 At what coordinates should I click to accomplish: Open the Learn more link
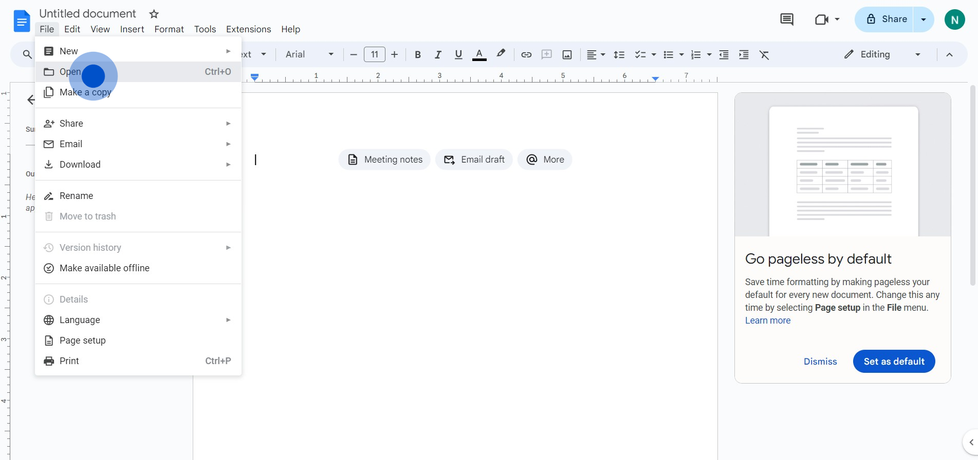pyautogui.click(x=768, y=321)
